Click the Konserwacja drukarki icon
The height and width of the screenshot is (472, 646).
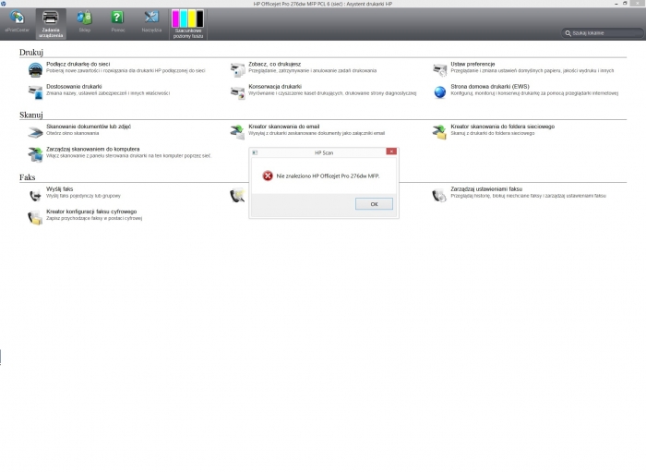coord(238,92)
